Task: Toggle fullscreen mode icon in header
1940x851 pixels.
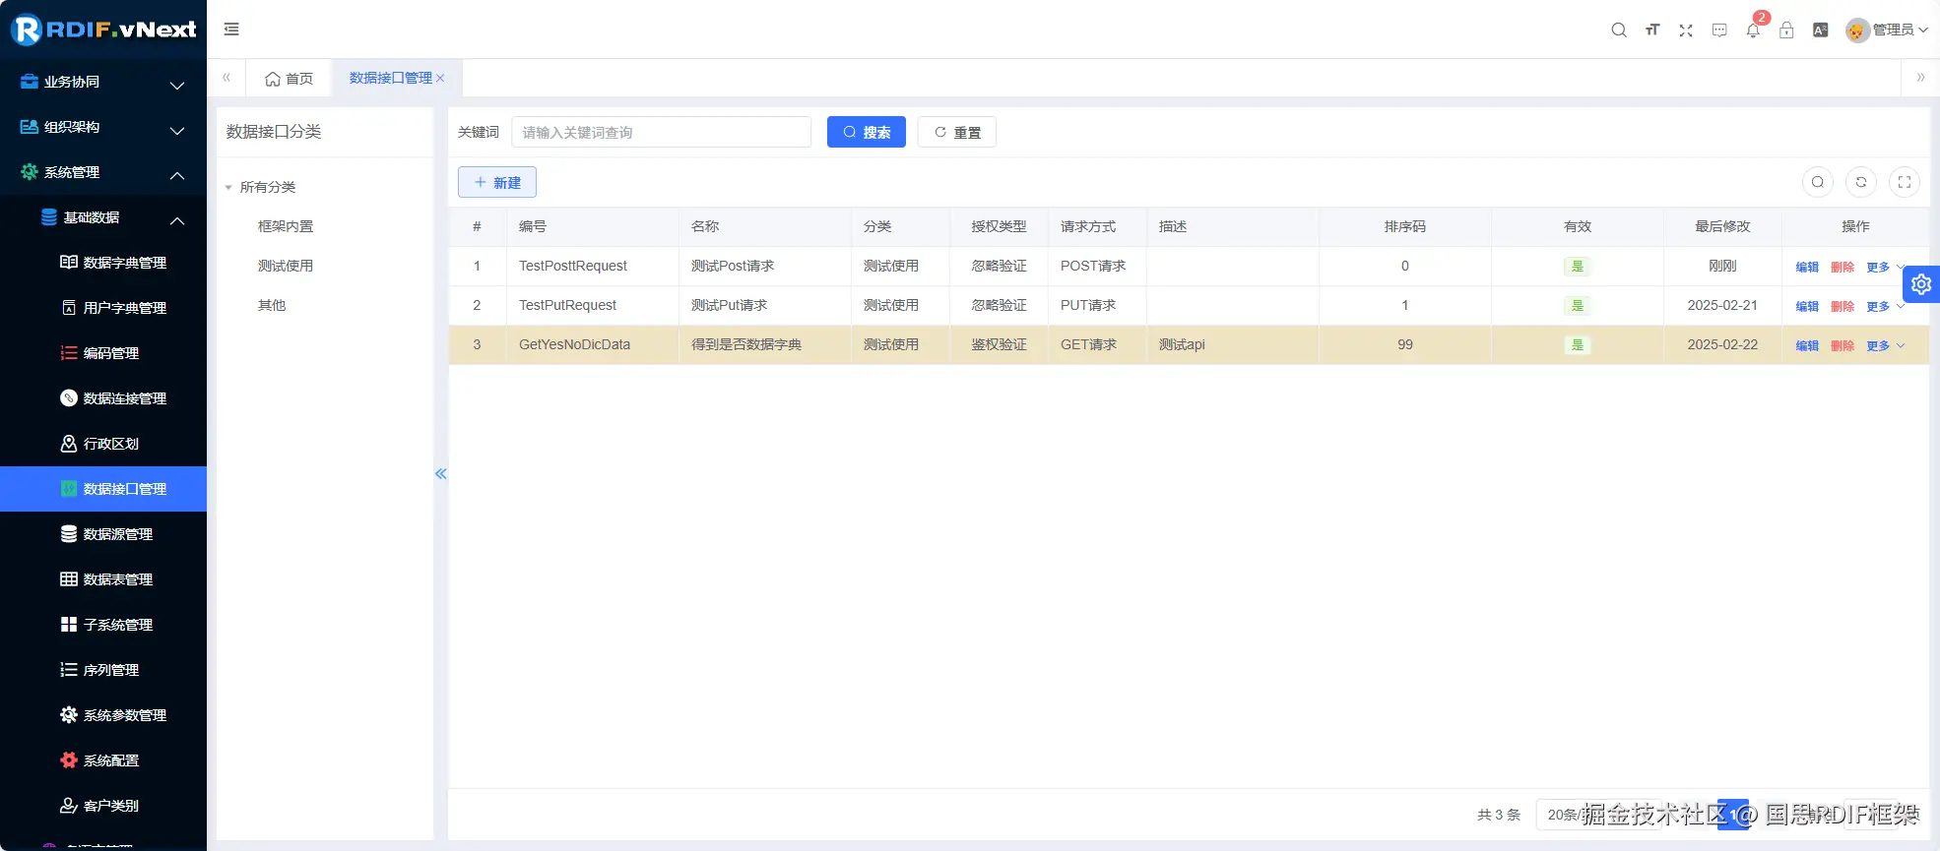Action: [1686, 30]
